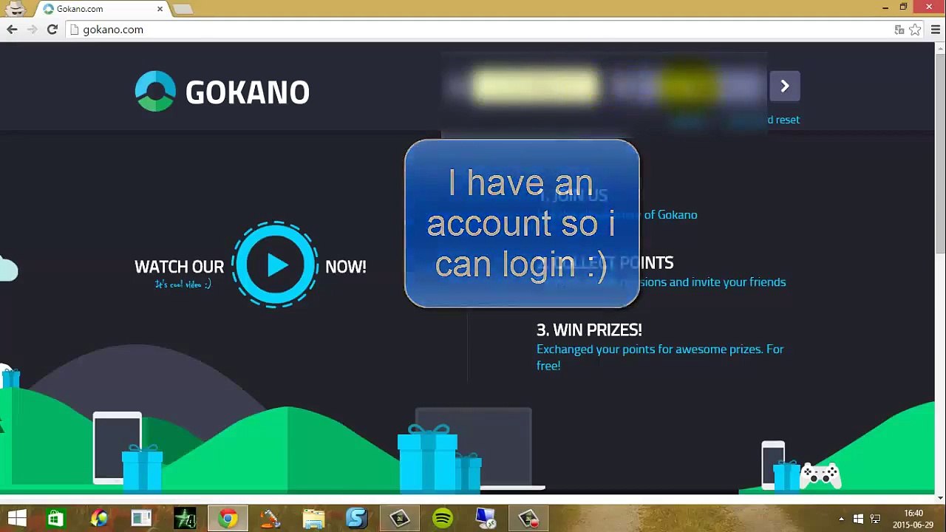
Task: Click the 'WATCH OUR' text
Action: point(179,267)
